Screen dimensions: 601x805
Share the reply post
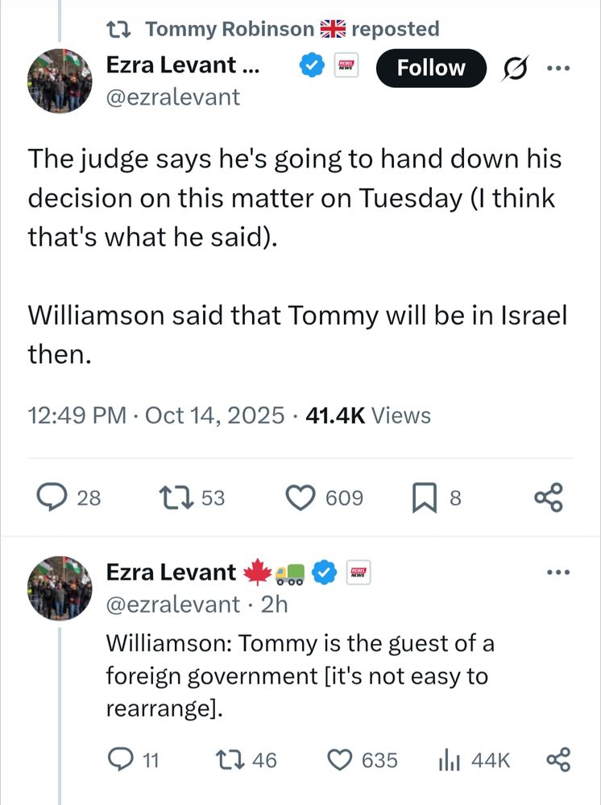point(558,759)
